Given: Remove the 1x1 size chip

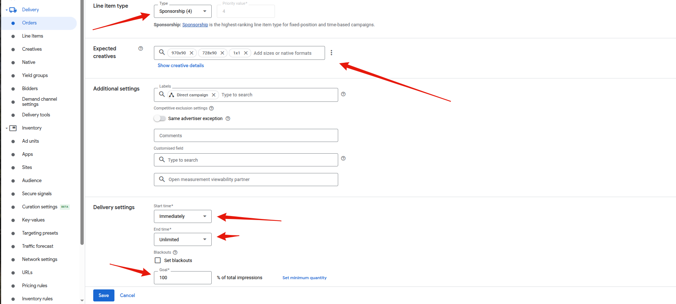Looking at the screenshot, I should click(246, 53).
